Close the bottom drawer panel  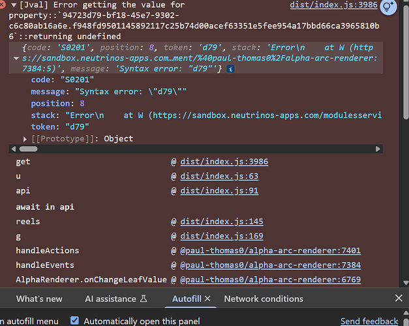tap(399, 299)
